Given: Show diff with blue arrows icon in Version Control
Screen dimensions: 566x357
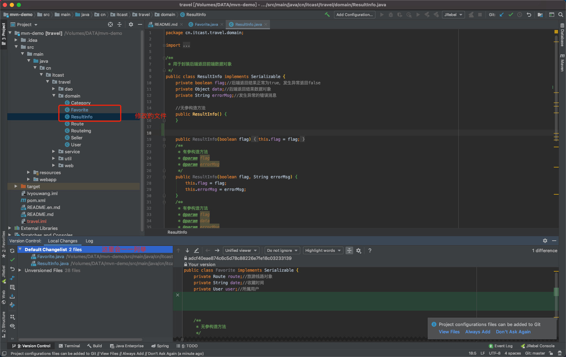Looking at the screenshot, I should (x=12, y=278).
